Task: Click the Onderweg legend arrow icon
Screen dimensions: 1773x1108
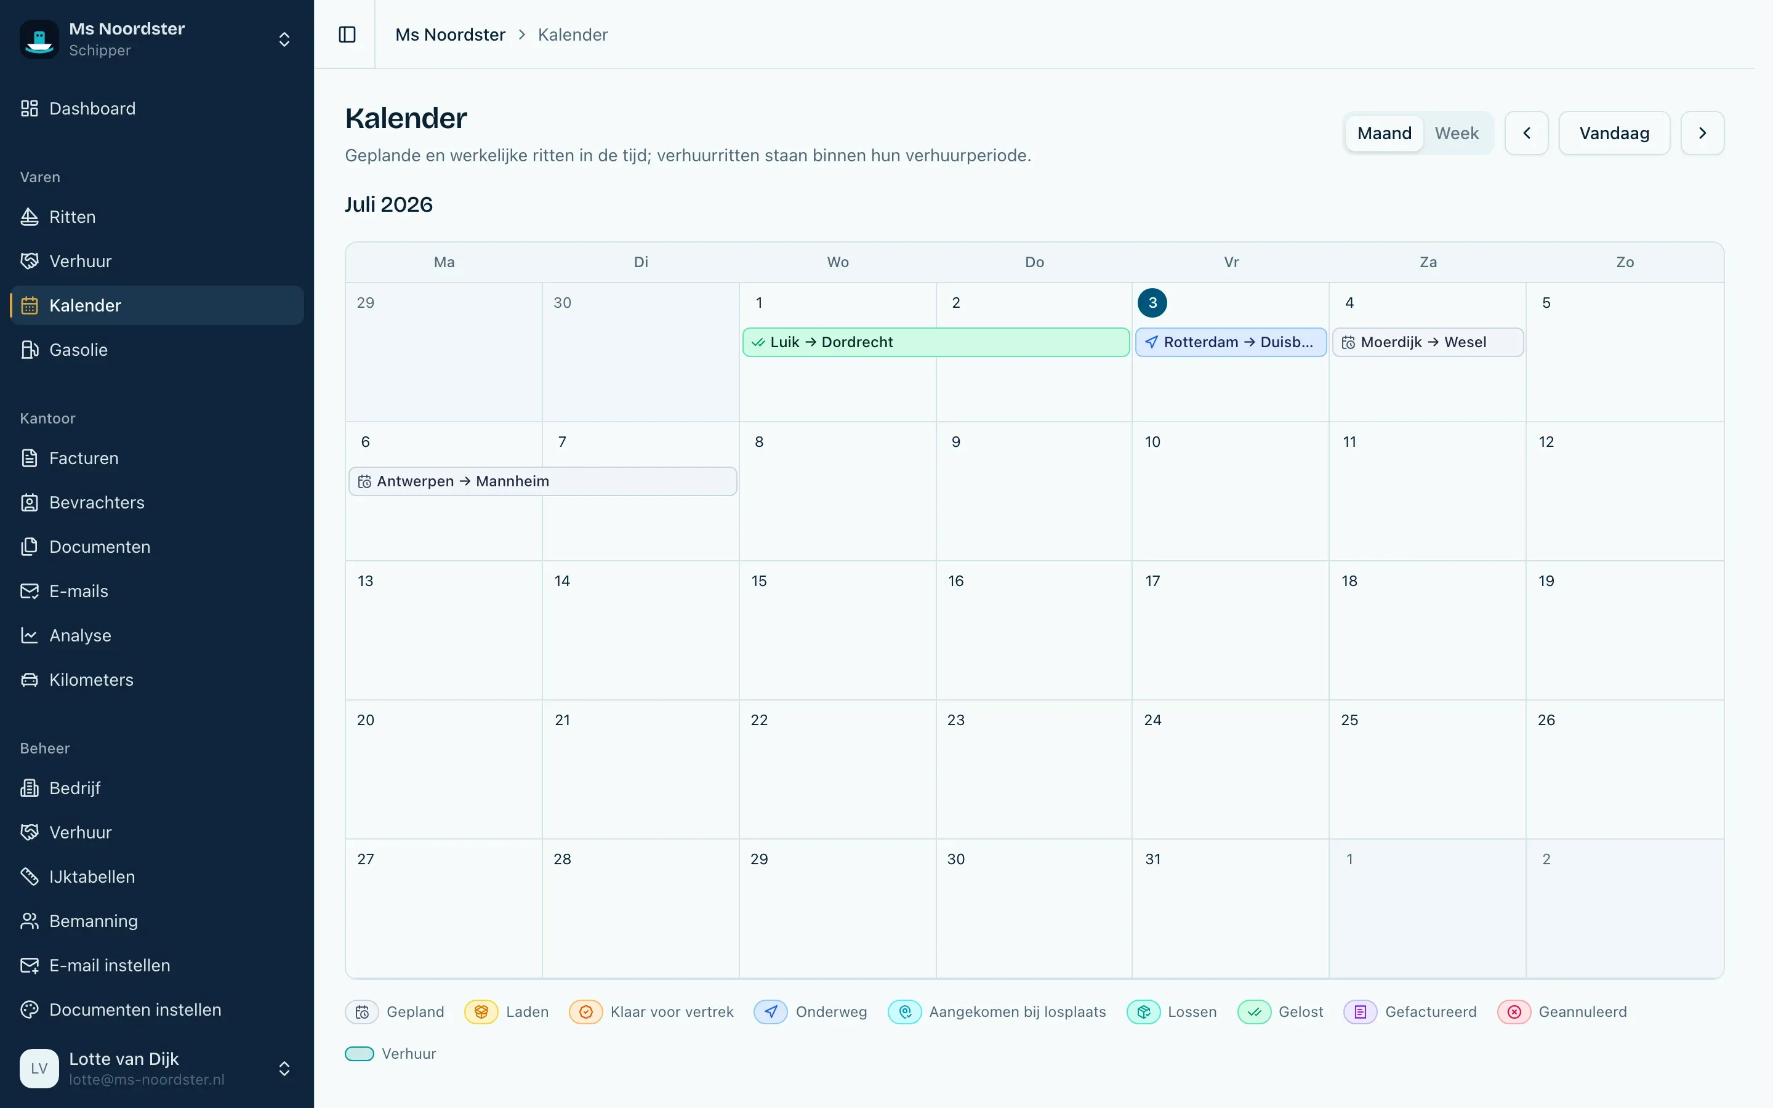Action: tap(771, 1012)
